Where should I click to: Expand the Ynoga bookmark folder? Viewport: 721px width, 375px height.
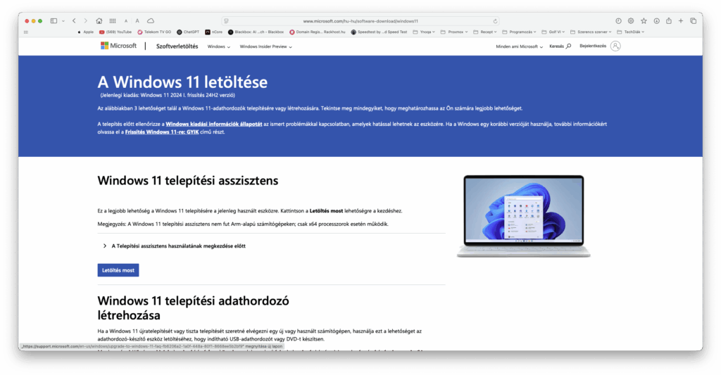coord(424,32)
